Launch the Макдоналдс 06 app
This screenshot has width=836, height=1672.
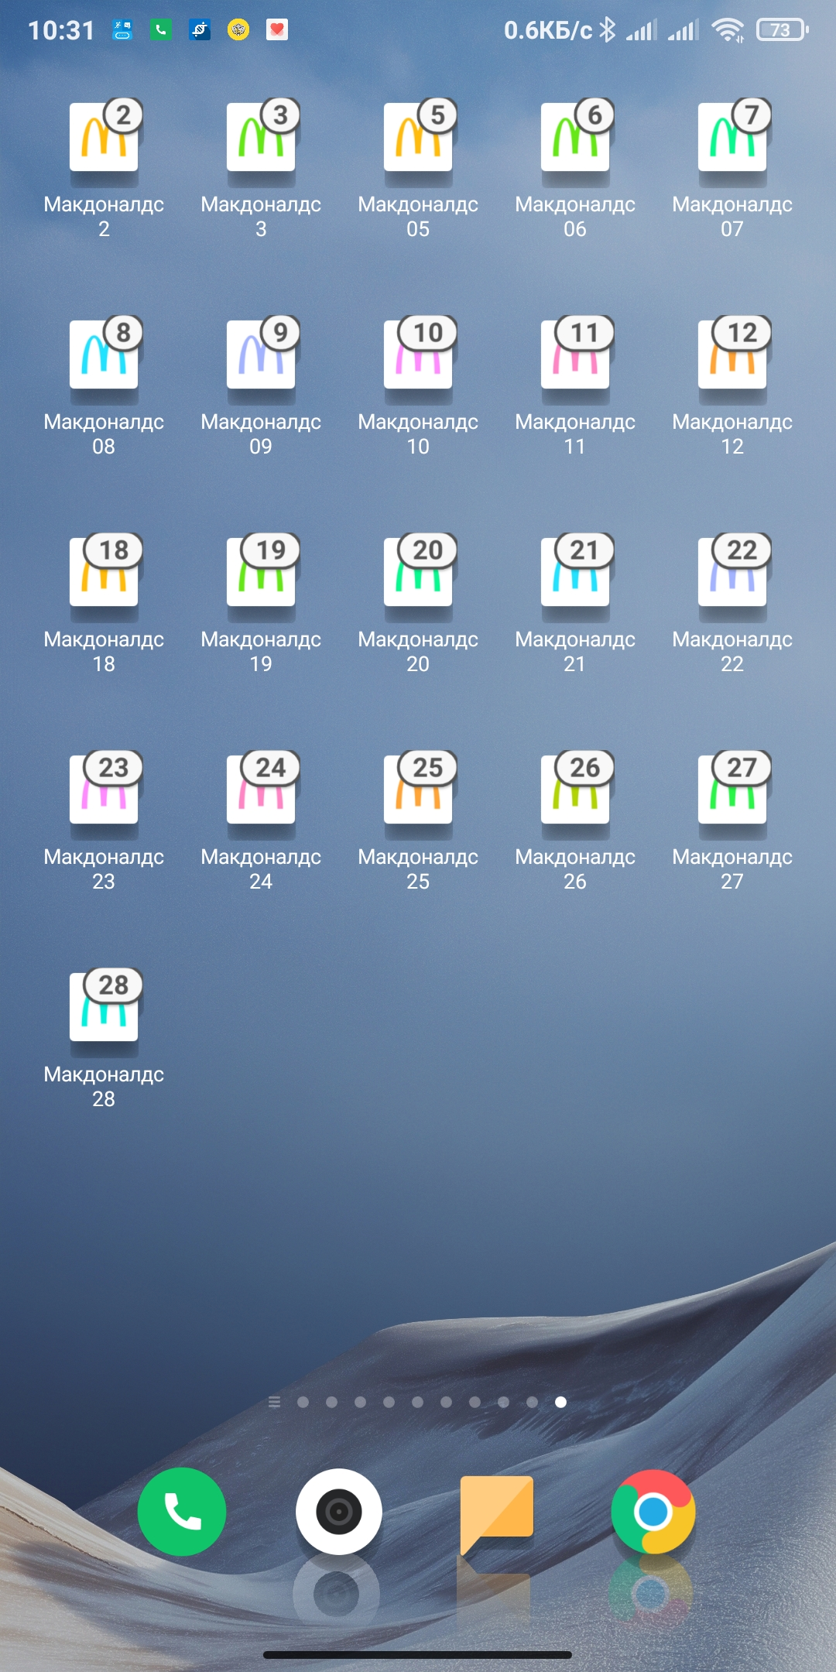(x=575, y=138)
